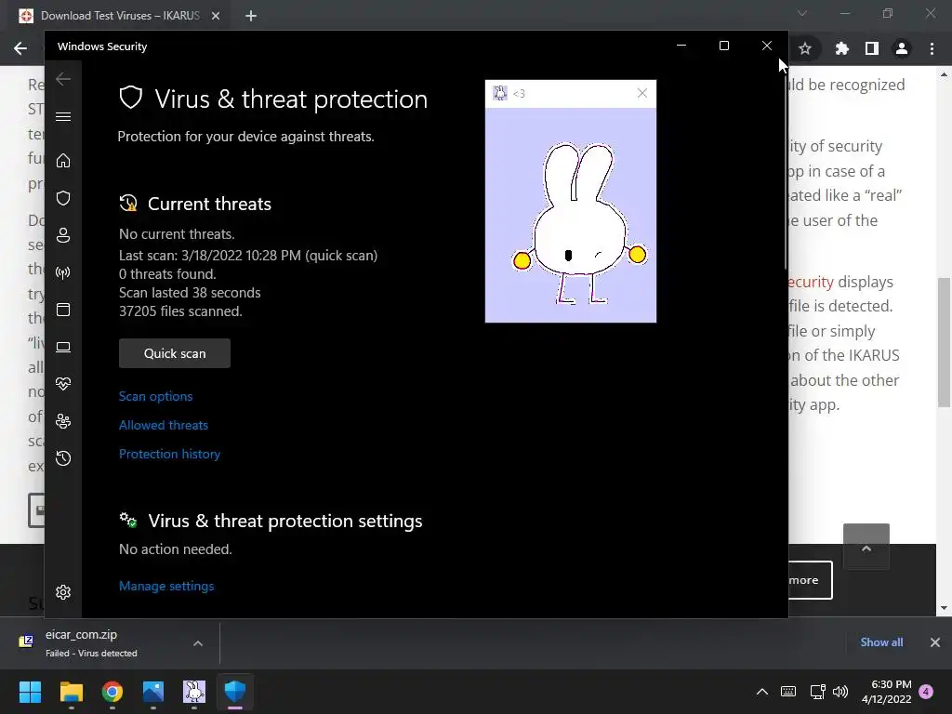
Task: Open volume speaker tray icon
Action: tap(840, 692)
